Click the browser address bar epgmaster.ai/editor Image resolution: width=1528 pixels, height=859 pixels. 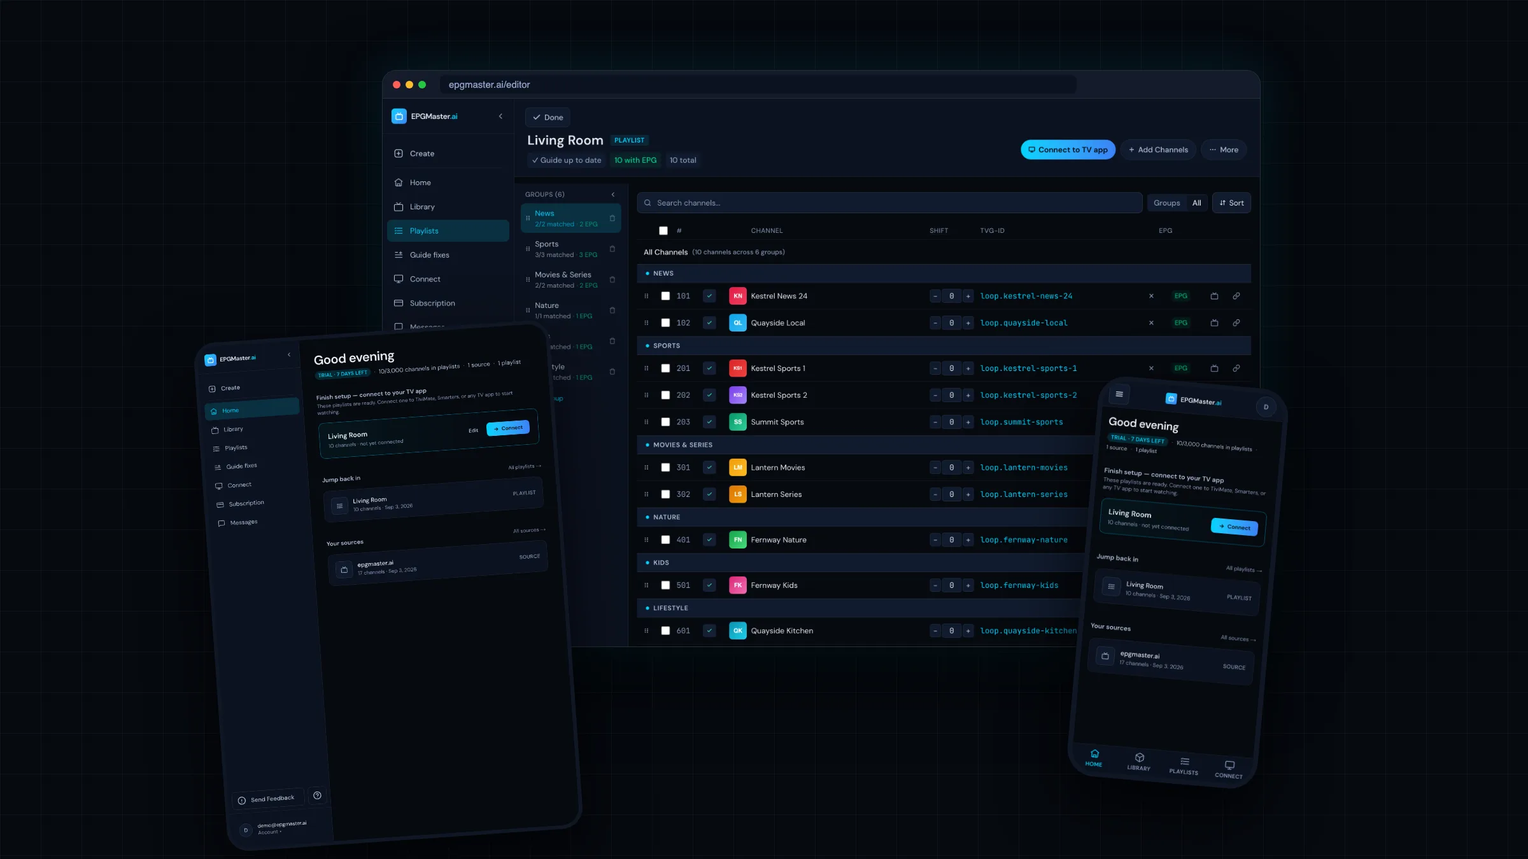758,85
